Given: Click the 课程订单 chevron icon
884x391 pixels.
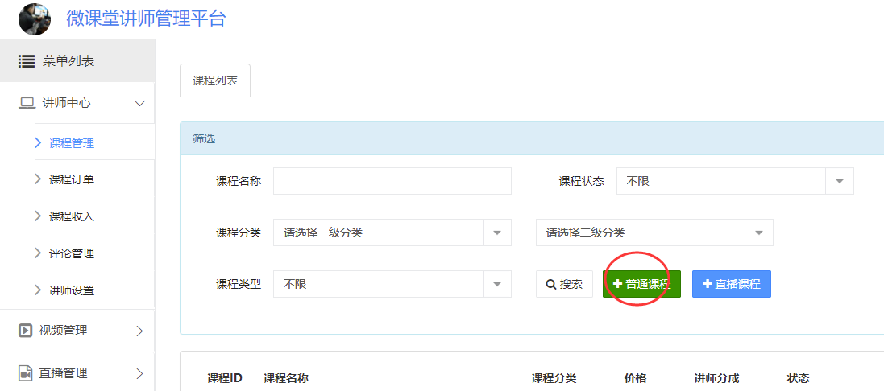Looking at the screenshot, I should [x=38, y=179].
